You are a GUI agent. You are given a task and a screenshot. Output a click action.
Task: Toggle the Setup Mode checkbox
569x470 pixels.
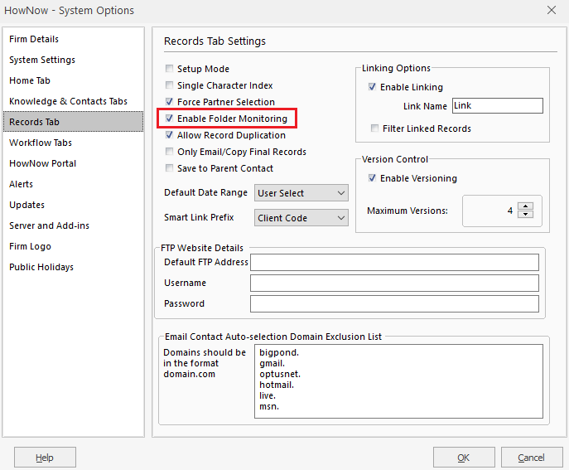(169, 69)
